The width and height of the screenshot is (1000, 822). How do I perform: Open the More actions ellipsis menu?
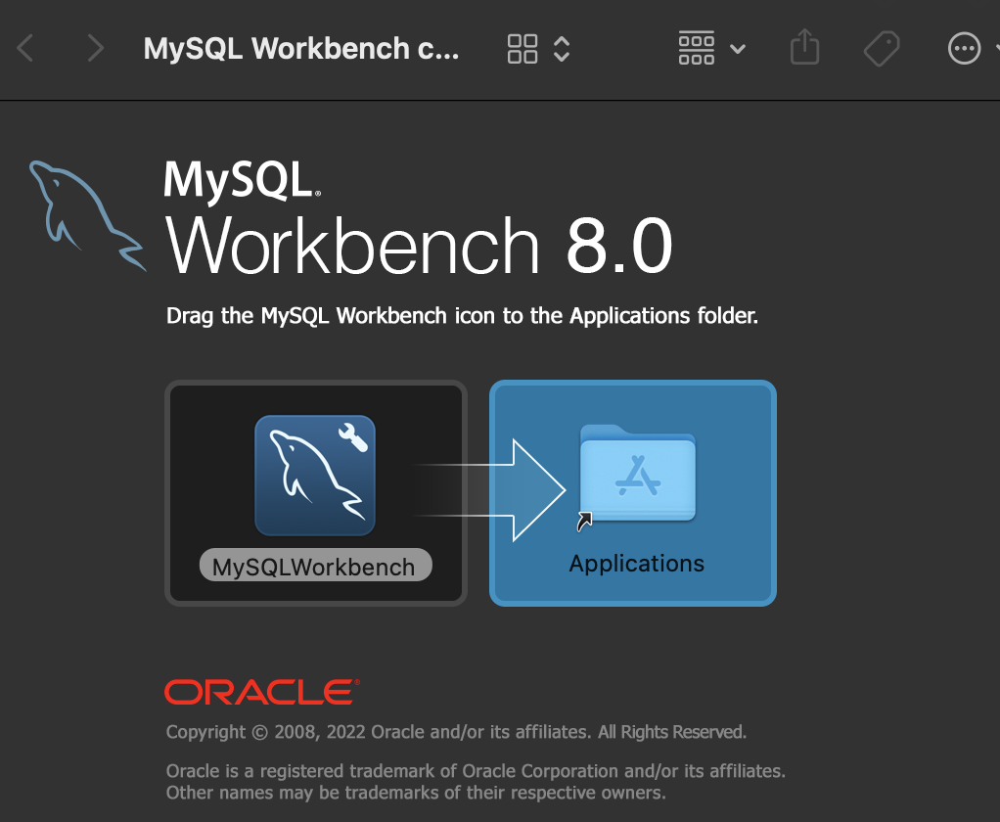point(964,49)
